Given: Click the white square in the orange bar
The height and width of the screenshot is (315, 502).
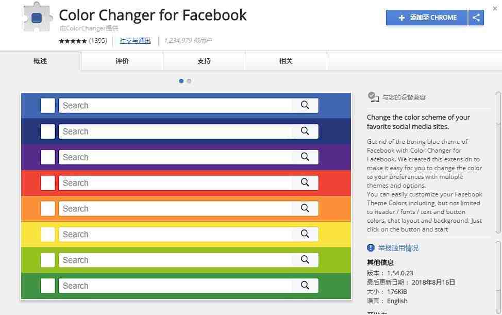Looking at the screenshot, I should (48, 209).
